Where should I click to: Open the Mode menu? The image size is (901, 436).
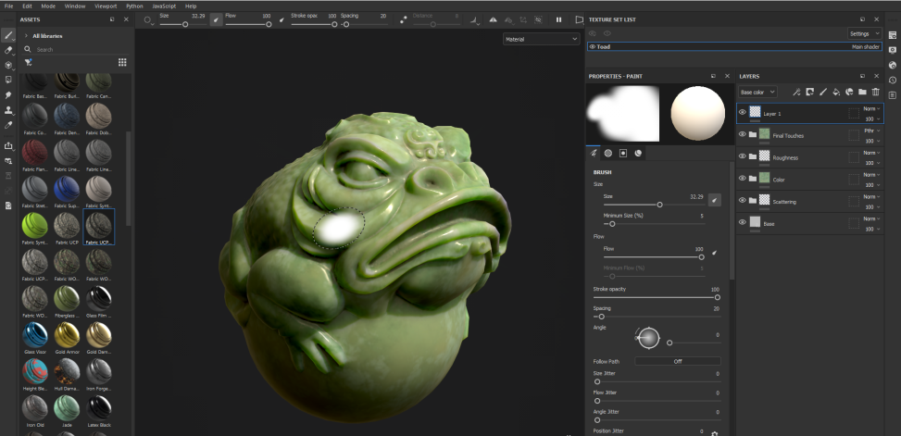point(48,6)
